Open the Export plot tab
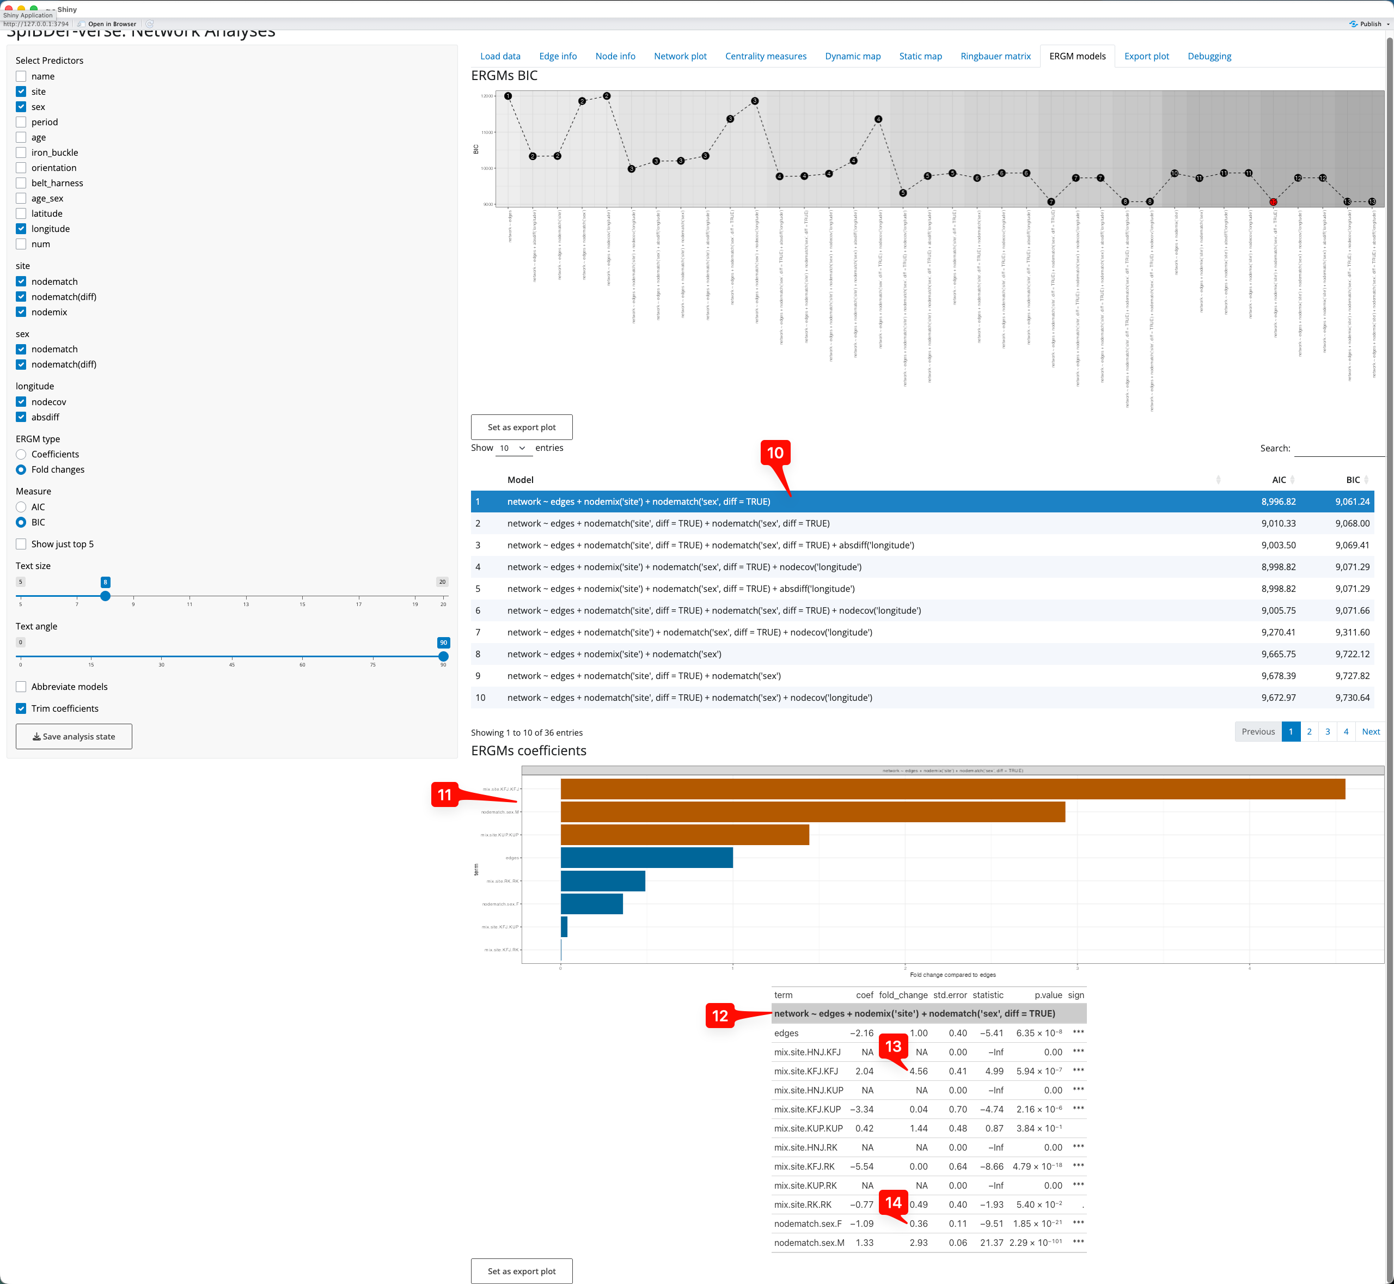The image size is (1394, 1284). [1147, 56]
